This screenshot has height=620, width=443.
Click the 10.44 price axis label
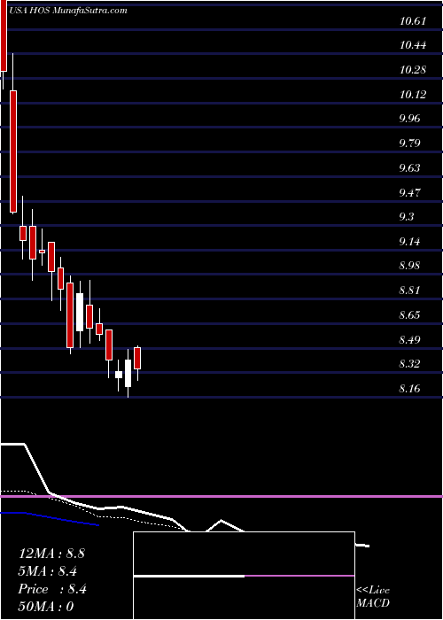[413, 45]
